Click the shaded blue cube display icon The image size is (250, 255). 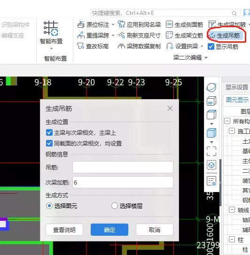(211, 133)
